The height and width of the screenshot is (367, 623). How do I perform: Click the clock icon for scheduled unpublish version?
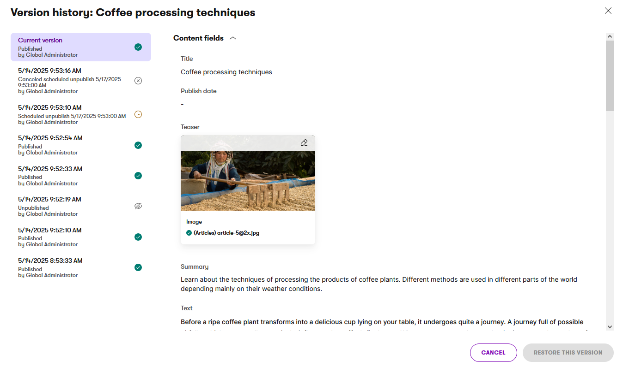click(138, 114)
